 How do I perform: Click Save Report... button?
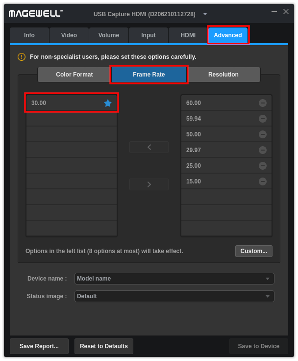pyautogui.click(x=39, y=346)
